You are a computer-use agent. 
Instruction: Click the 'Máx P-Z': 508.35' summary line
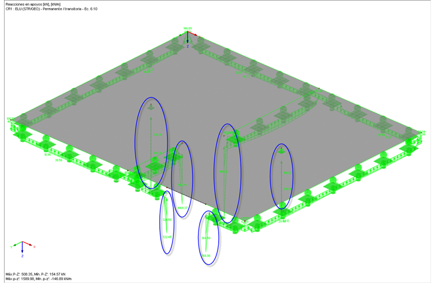pos(35,274)
